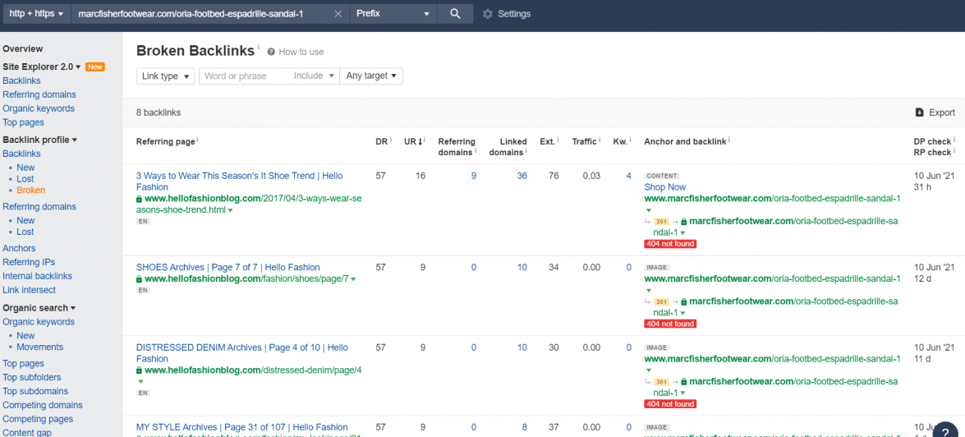Collapse the Organic search section
Image resolution: width=965 pixels, height=437 pixels.
[72, 308]
